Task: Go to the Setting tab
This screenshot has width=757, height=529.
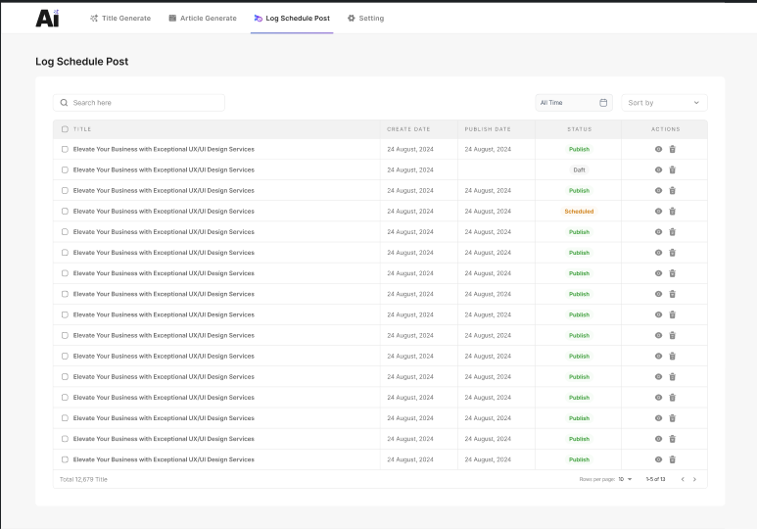Action: point(365,19)
